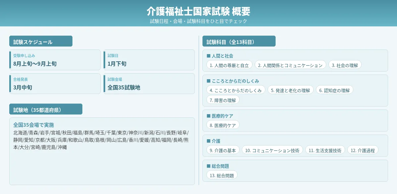Click the 試験科目（全13科目） section header

coord(239,41)
